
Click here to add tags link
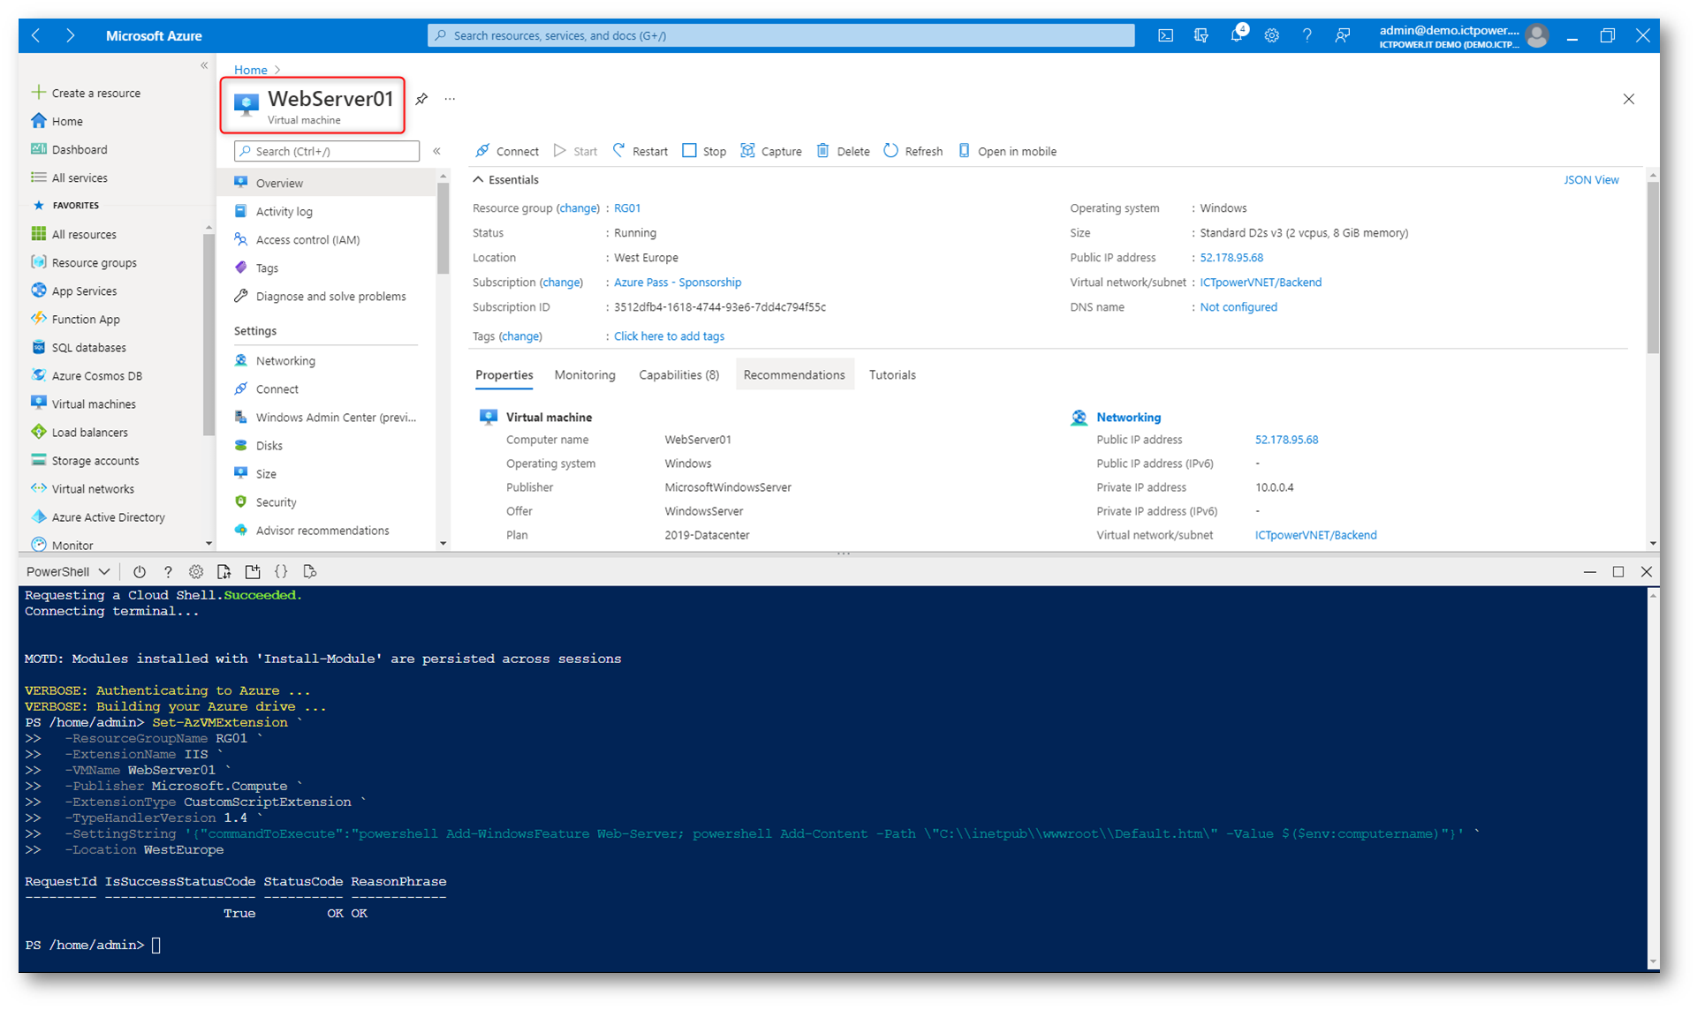point(669,336)
